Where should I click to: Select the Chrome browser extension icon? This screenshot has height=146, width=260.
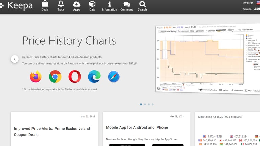point(55,77)
